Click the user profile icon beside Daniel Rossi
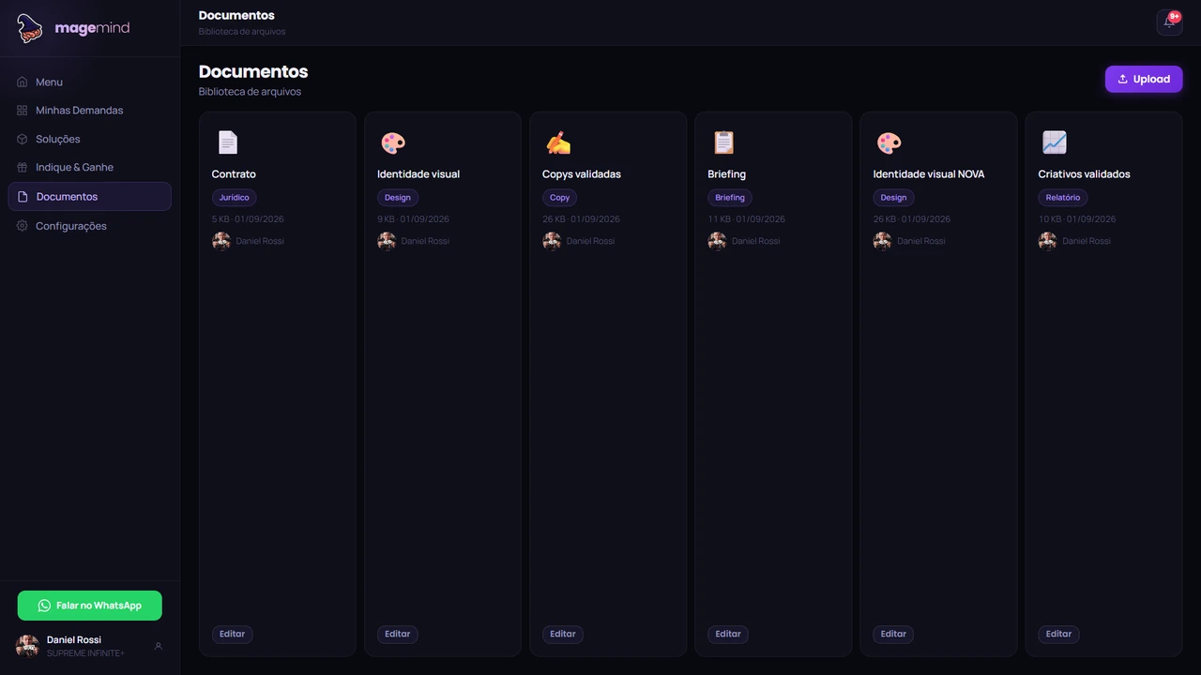The height and width of the screenshot is (675, 1201). click(159, 646)
